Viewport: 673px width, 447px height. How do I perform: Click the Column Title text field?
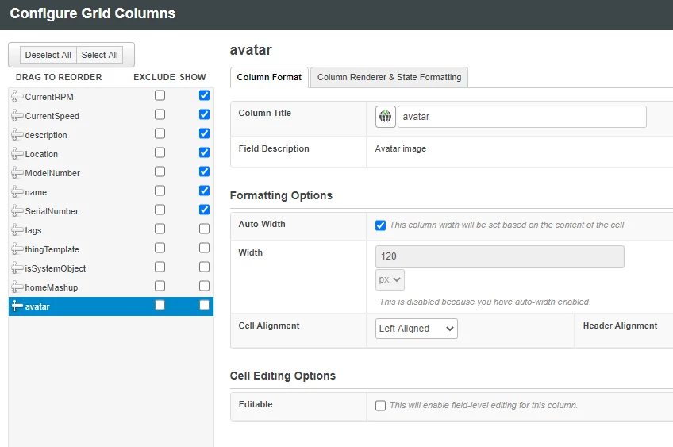(x=521, y=117)
